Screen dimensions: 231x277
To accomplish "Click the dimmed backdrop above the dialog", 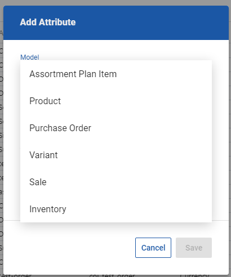I will 115,3.
